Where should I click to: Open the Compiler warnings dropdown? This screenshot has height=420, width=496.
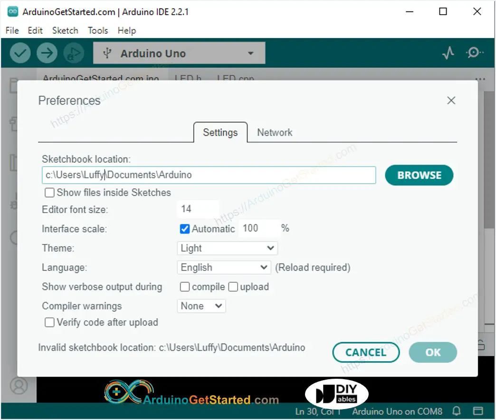(x=201, y=306)
